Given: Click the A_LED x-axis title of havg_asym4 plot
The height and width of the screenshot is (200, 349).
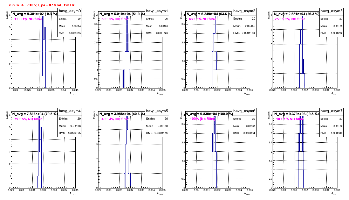Looking at the screenshot, I should [73, 194].
